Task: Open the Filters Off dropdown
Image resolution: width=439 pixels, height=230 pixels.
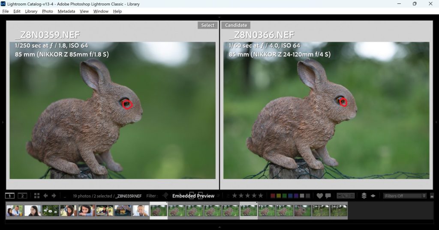Action: (x=405, y=196)
